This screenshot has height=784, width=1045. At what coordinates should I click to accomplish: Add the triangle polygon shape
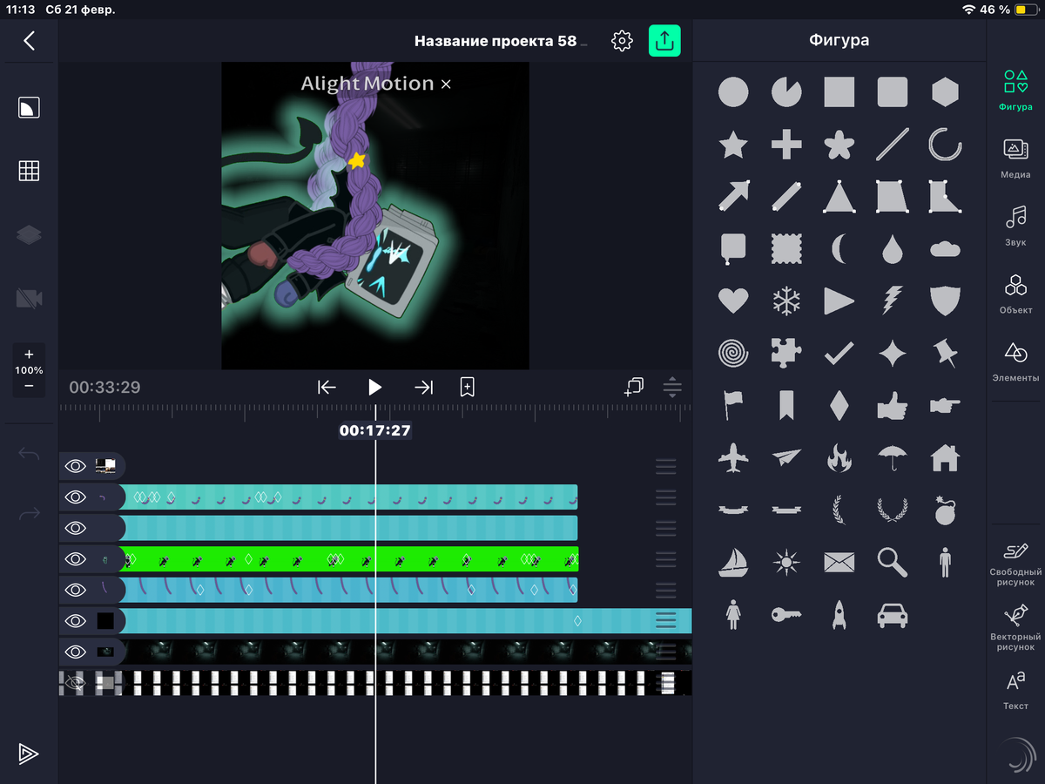[x=839, y=196]
